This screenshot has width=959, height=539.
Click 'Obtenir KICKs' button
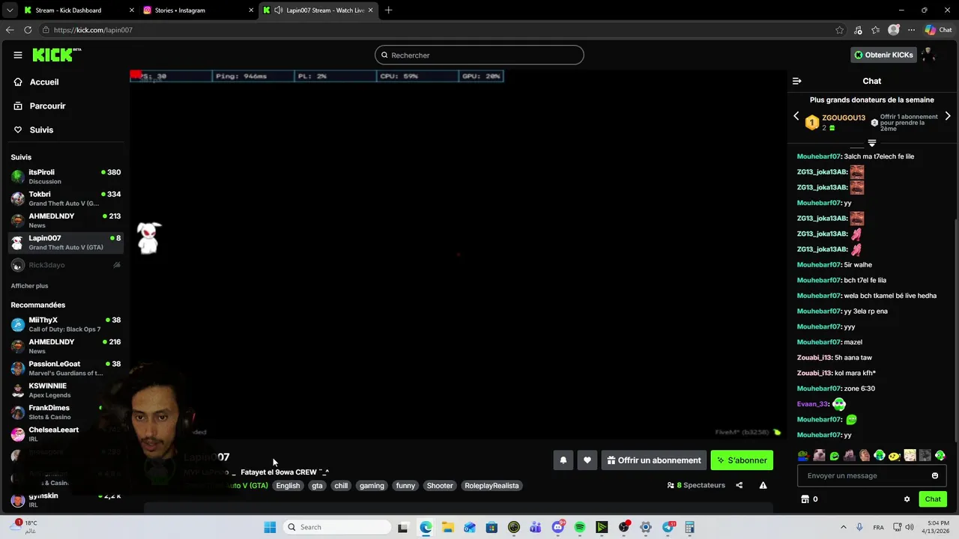[x=883, y=55]
